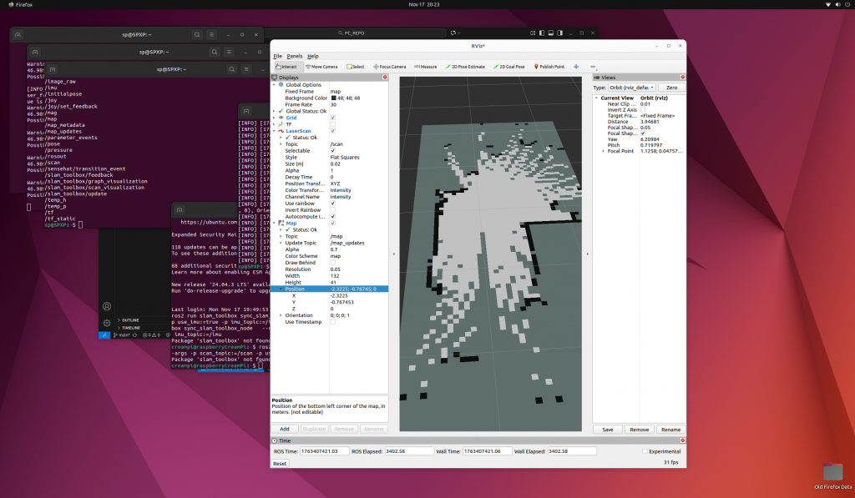855x498 pixels.
Task: Expand the Orientation property row
Action: (281, 315)
